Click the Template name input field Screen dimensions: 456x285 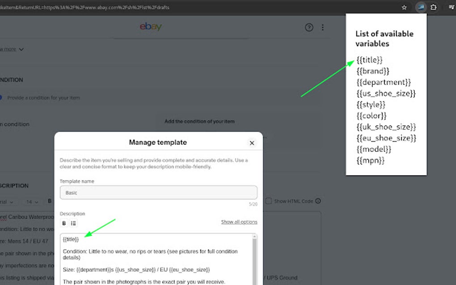tap(159, 193)
